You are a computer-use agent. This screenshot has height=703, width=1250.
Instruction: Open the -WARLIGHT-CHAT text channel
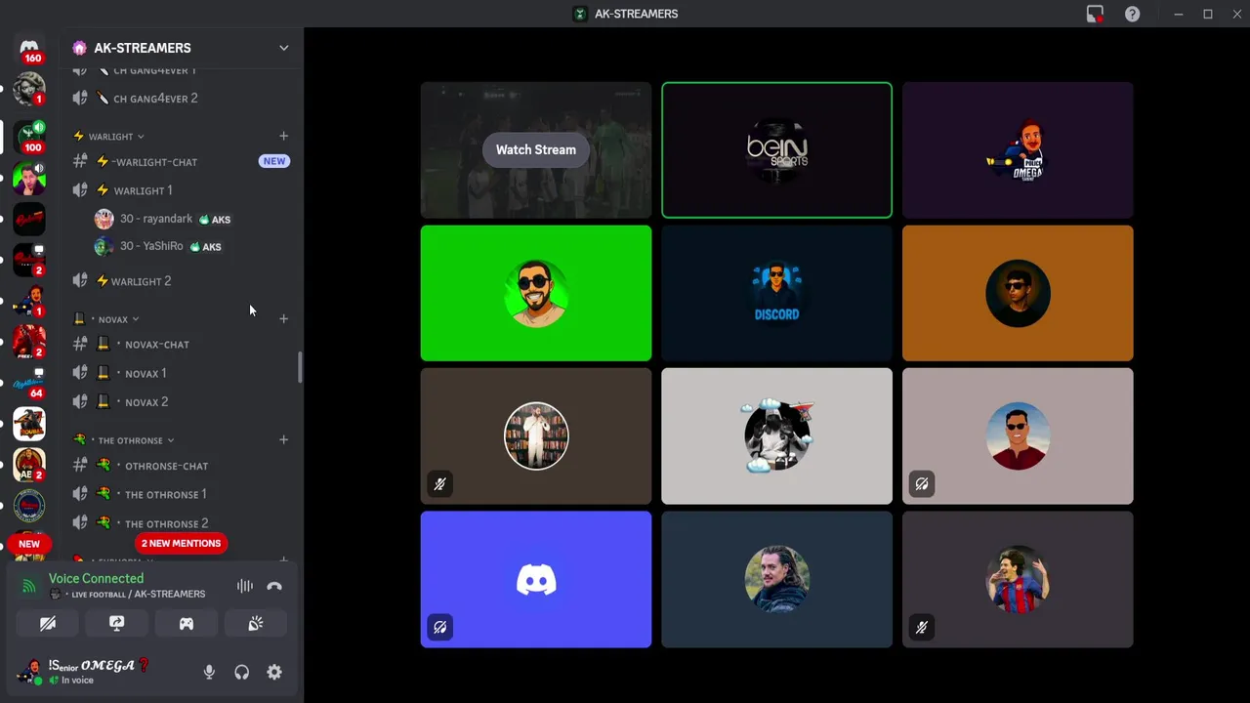coord(181,162)
